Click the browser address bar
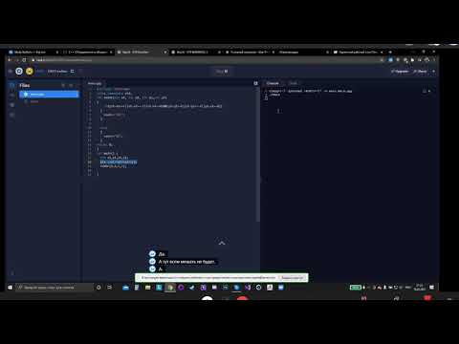Screen dimensions: 459x344 click(x=204, y=60)
